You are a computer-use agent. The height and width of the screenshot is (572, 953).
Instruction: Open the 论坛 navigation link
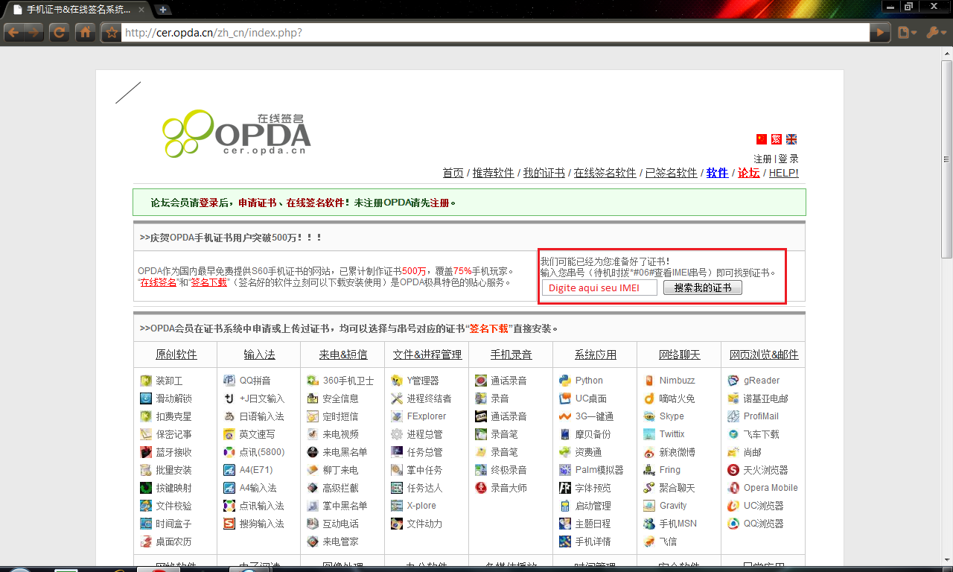748,173
